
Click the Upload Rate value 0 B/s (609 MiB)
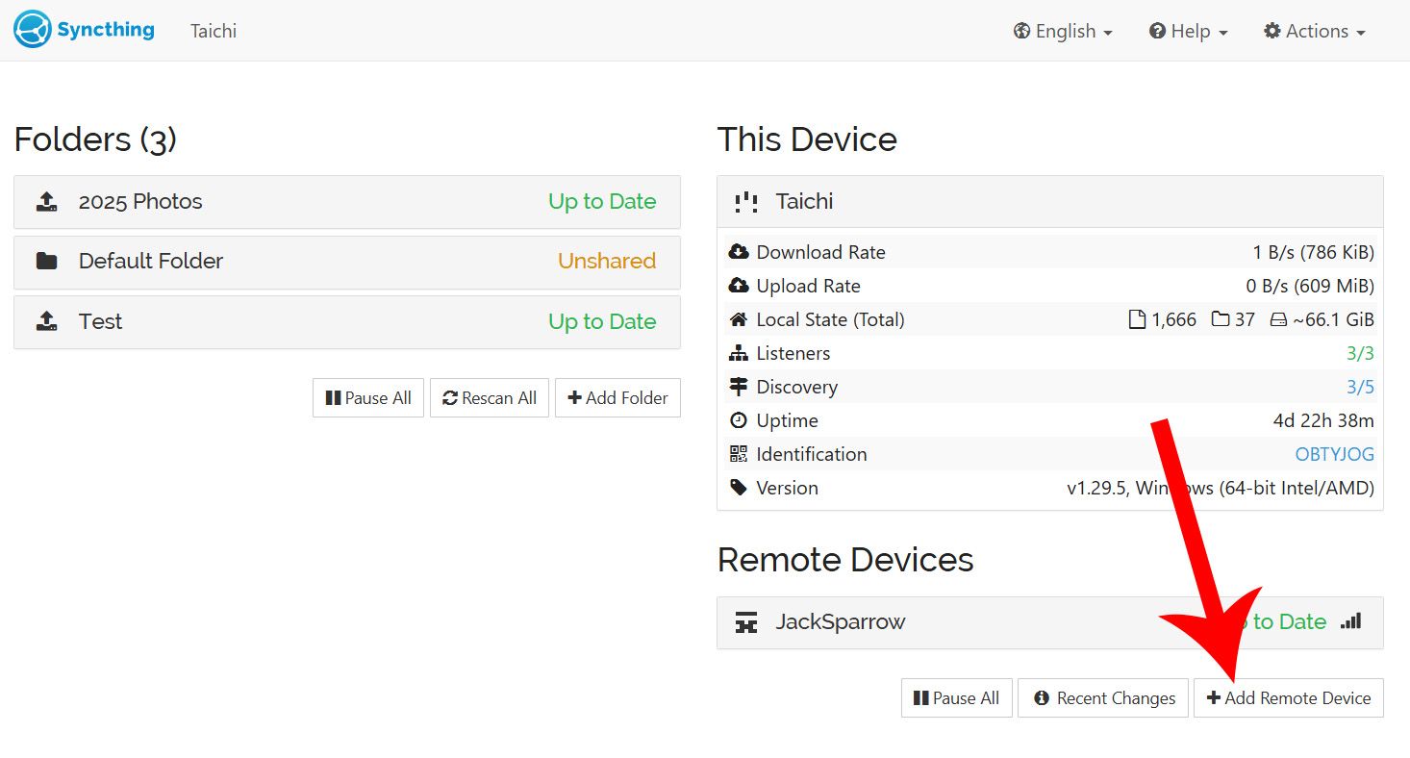pos(1310,286)
